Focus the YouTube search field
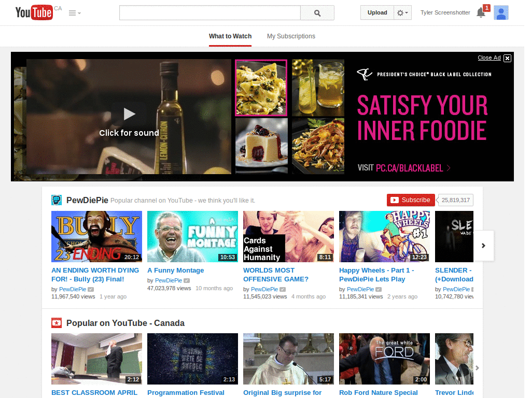The image size is (531, 398). [x=210, y=13]
